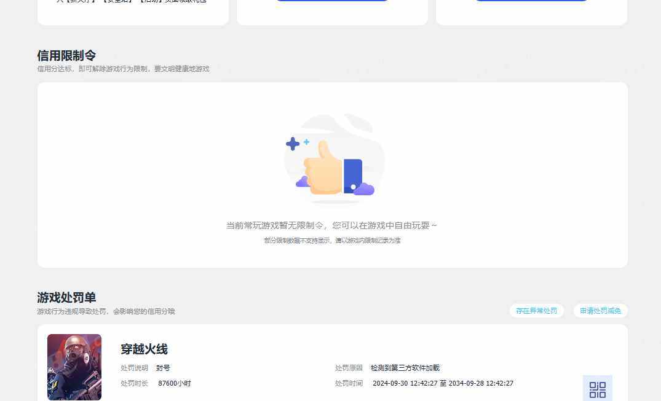Image resolution: width=661 pixels, height=401 pixels.
Task: Click the 游戏行为违规导致处罚 subtitle text
Action: (x=106, y=311)
